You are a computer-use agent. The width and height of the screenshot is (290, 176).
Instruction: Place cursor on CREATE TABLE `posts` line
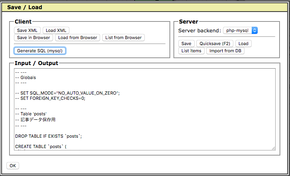point(45,146)
